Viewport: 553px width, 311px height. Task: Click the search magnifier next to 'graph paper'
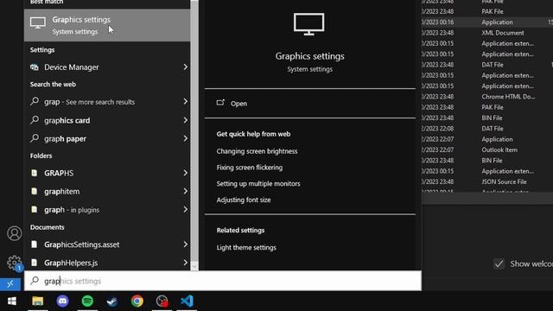click(35, 138)
